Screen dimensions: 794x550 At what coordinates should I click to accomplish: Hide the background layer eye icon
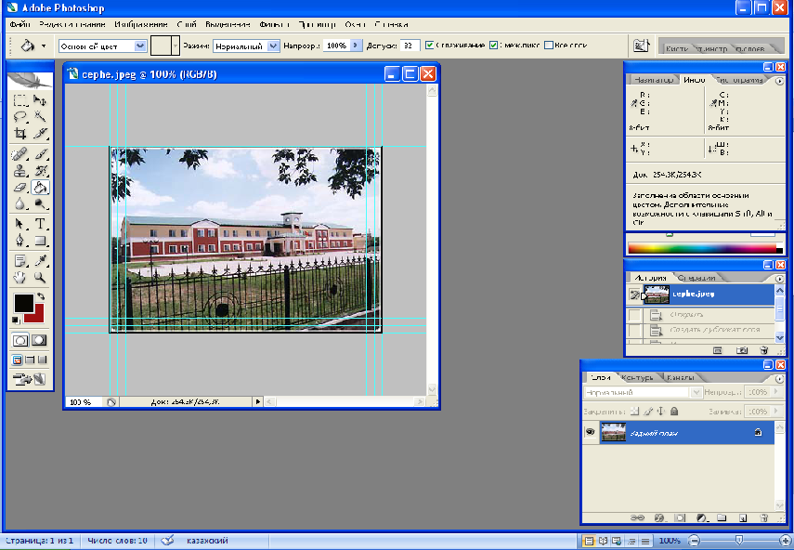tap(590, 432)
